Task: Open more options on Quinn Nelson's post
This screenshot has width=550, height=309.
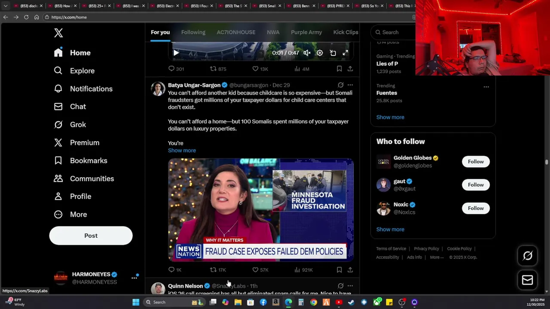Action: click(350, 286)
